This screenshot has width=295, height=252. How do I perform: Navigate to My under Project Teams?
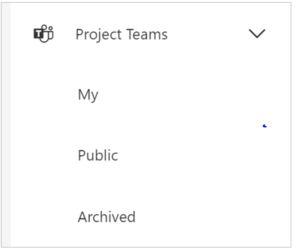tap(88, 95)
